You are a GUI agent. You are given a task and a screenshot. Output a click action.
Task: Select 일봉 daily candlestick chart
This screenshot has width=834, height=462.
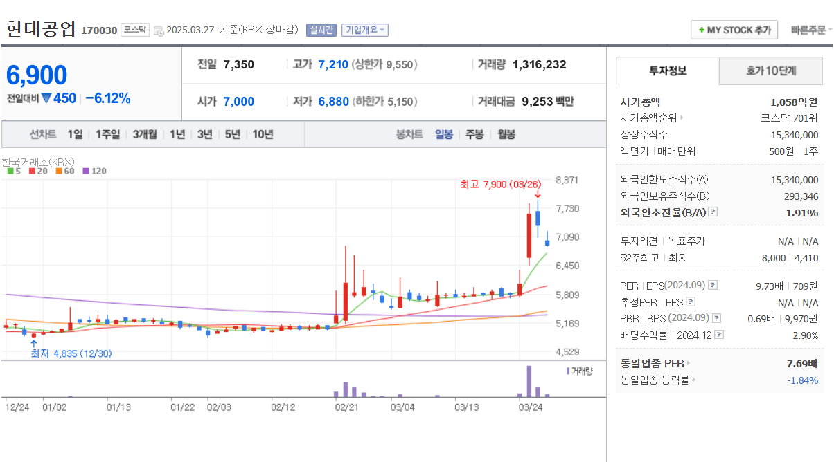[444, 134]
